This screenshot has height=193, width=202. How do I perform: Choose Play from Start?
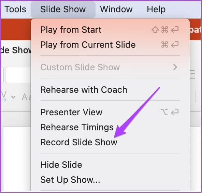[110, 30]
